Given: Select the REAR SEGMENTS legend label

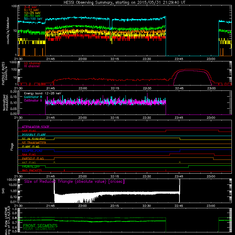Looking at the screenshot, I should click(39, 229).
